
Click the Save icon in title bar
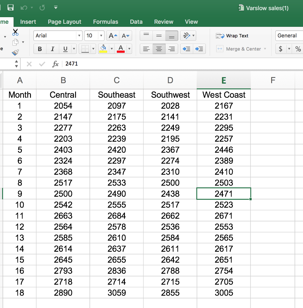click(11, 8)
